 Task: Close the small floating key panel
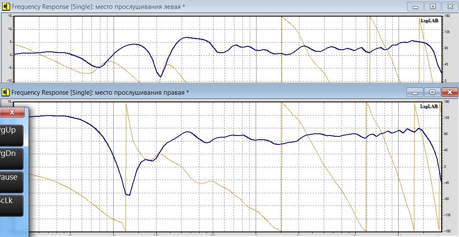click(12, 112)
